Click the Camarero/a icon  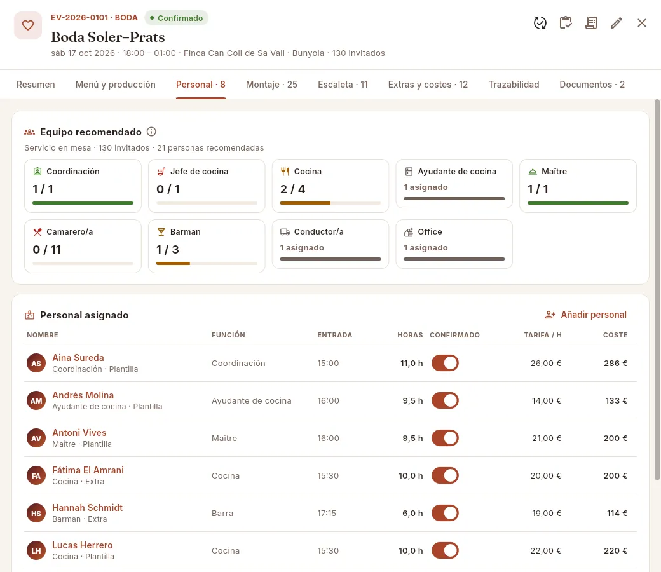(37, 232)
